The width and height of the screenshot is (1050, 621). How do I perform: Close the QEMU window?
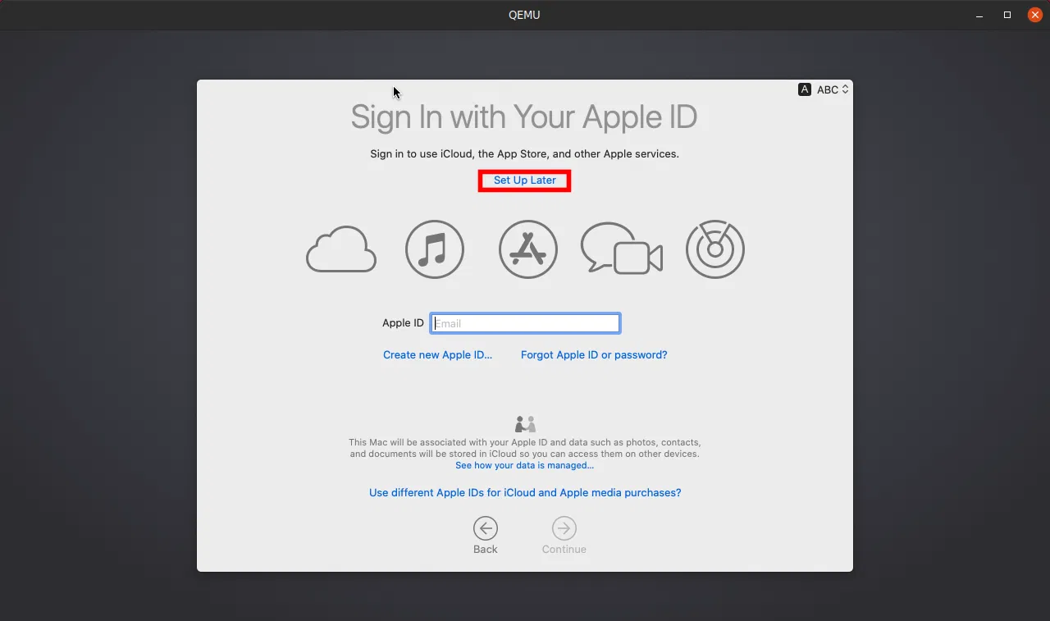(1035, 15)
